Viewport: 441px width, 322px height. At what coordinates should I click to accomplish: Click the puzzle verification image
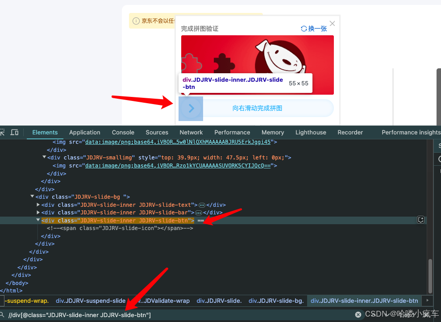pos(258,65)
